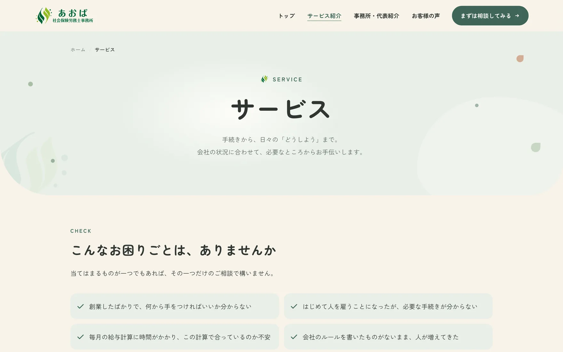Click checkmark icon beside はじめて人を雇う item
Image resolution: width=563 pixels, height=352 pixels.
click(x=294, y=306)
